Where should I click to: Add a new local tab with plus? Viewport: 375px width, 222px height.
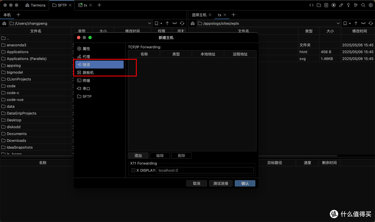[18, 15]
